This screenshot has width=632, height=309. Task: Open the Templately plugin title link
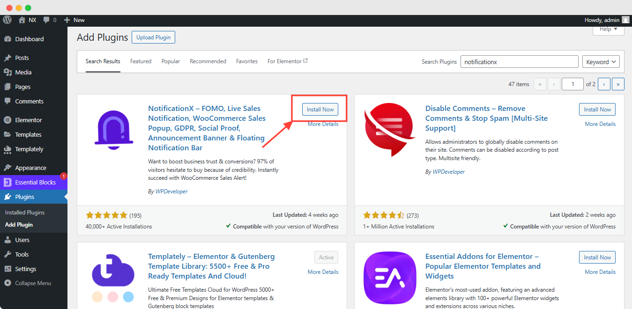click(211, 266)
